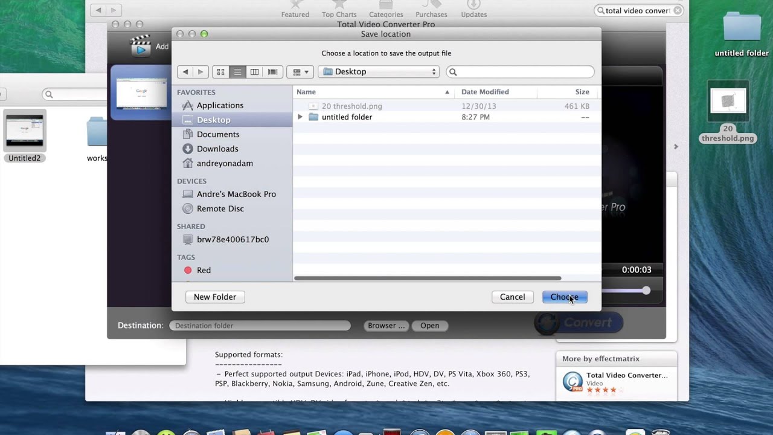This screenshot has height=435, width=773.
Task: Click Browser button next to Destination
Action: click(386, 326)
